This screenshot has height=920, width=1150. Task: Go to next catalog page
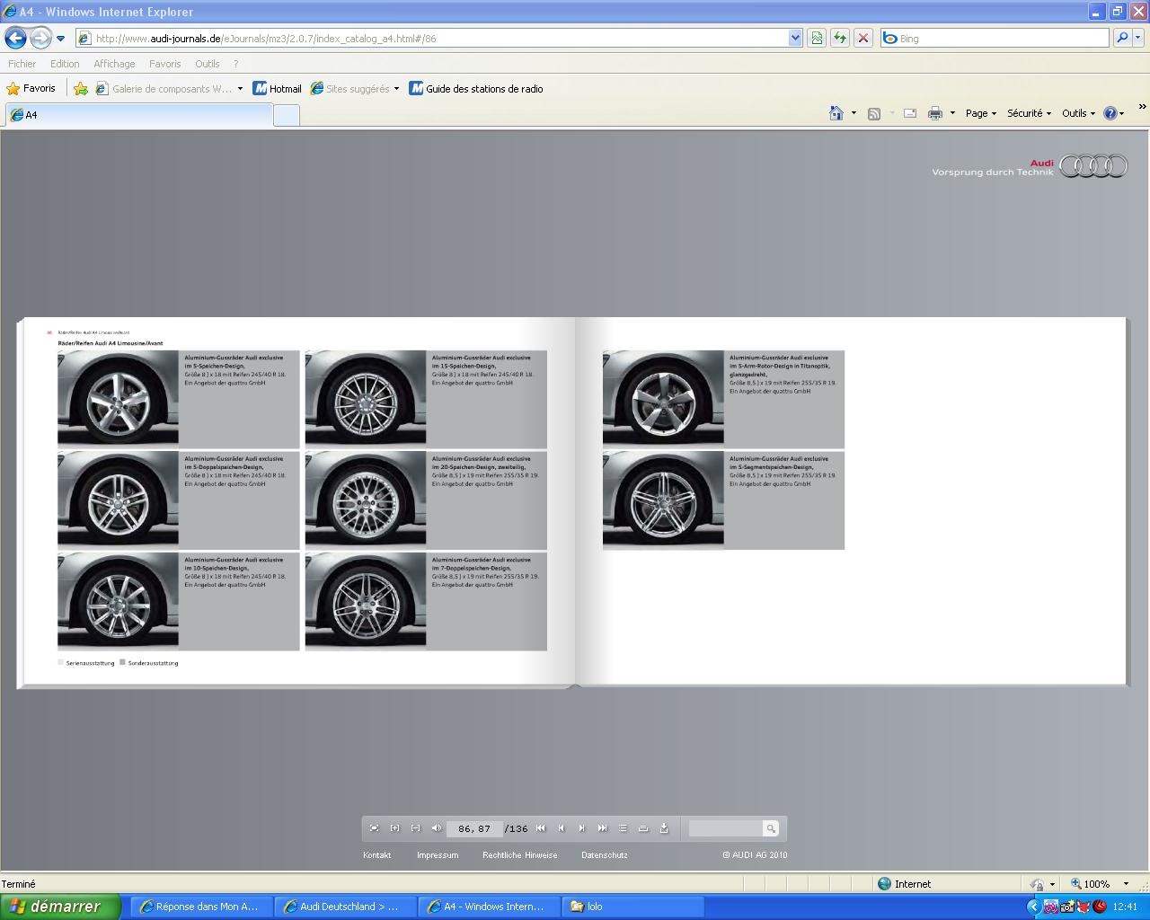tap(581, 828)
